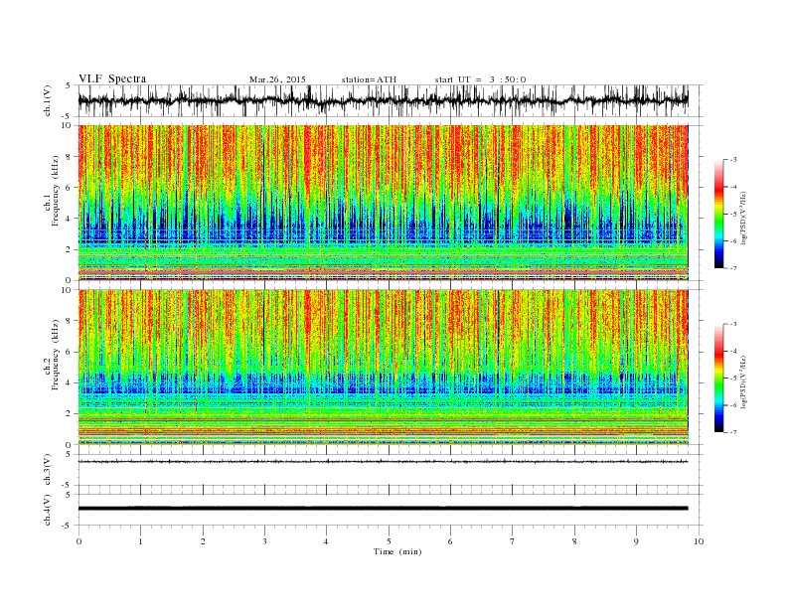Click the "6" kHz tick of ch.1 frequency axis
This screenshot has width=787, height=608.
coord(69,188)
